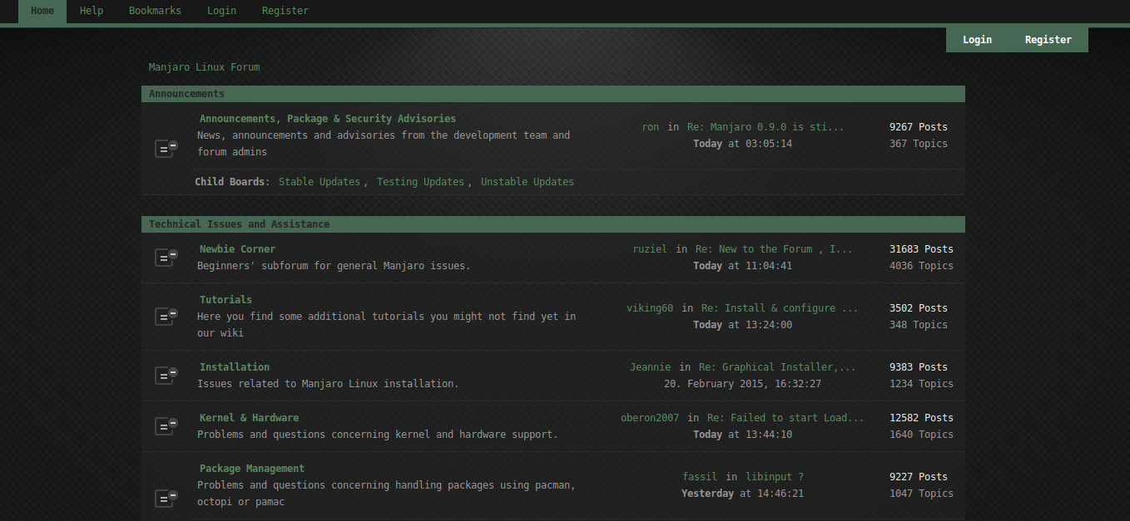Open the Newbie Corner board

pyautogui.click(x=236, y=248)
